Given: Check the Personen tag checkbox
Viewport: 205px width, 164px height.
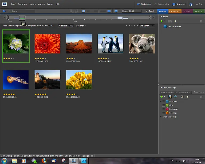Looking at the screenshot, I should tap(164, 101).
